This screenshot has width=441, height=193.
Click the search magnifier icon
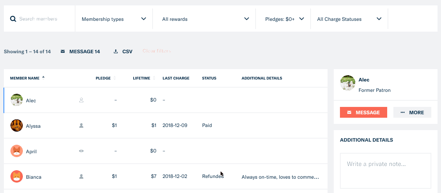[13, 19]
